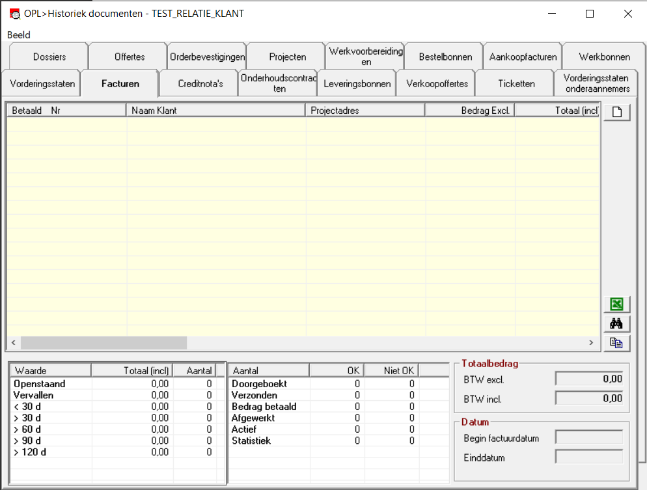Select the Facturen tab

click(120, 83)
